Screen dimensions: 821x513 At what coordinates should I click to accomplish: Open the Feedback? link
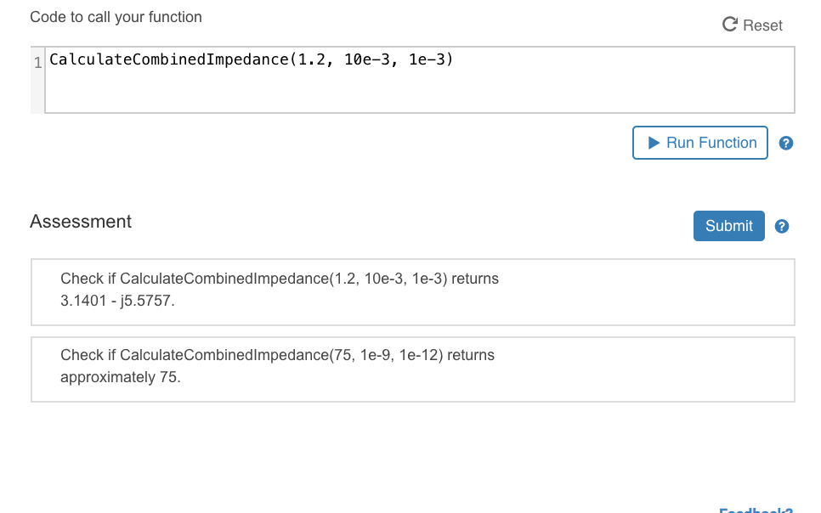click(x=755, y=509)
